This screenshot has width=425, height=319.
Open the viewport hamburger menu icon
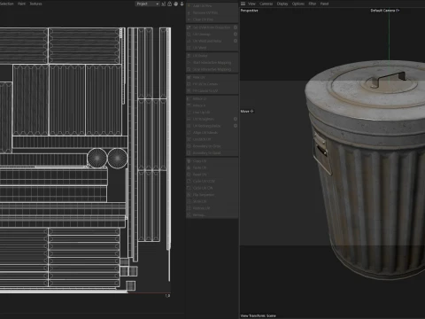tap(243, 4)
